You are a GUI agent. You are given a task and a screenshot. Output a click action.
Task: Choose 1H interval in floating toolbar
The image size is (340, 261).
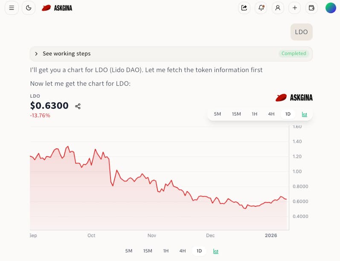[255, 114]
